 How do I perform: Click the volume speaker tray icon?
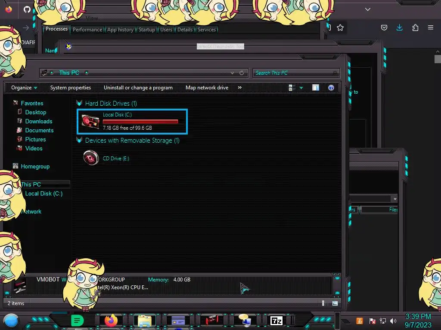pyautogui.click(x=393, y=321)
